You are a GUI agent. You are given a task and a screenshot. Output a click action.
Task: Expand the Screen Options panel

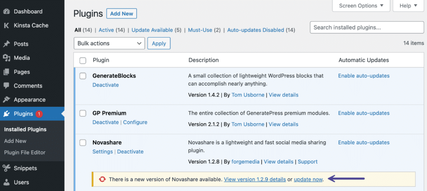(x=361, y=6)
